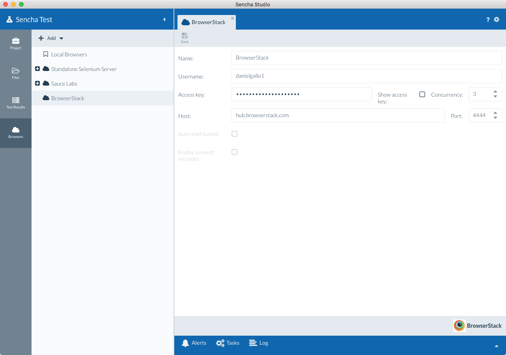This screenshot has width=506, height=355.
Task: Click the Host input field
Action: pos(338,116)
